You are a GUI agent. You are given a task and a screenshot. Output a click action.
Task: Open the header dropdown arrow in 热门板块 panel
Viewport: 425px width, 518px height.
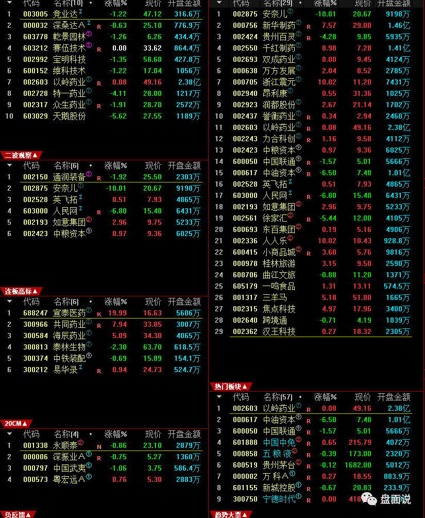pyautogui.click(x=219, y=397)
